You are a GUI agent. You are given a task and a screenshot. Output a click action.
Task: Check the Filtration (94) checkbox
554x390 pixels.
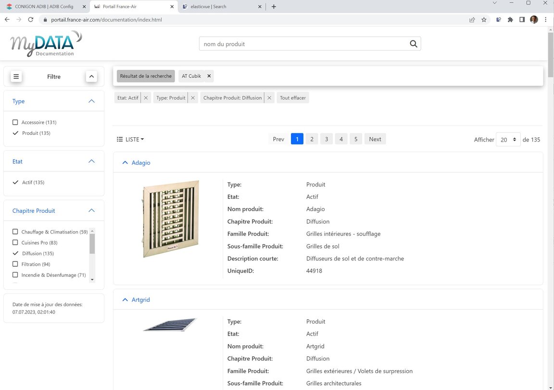tap(15, 264)
